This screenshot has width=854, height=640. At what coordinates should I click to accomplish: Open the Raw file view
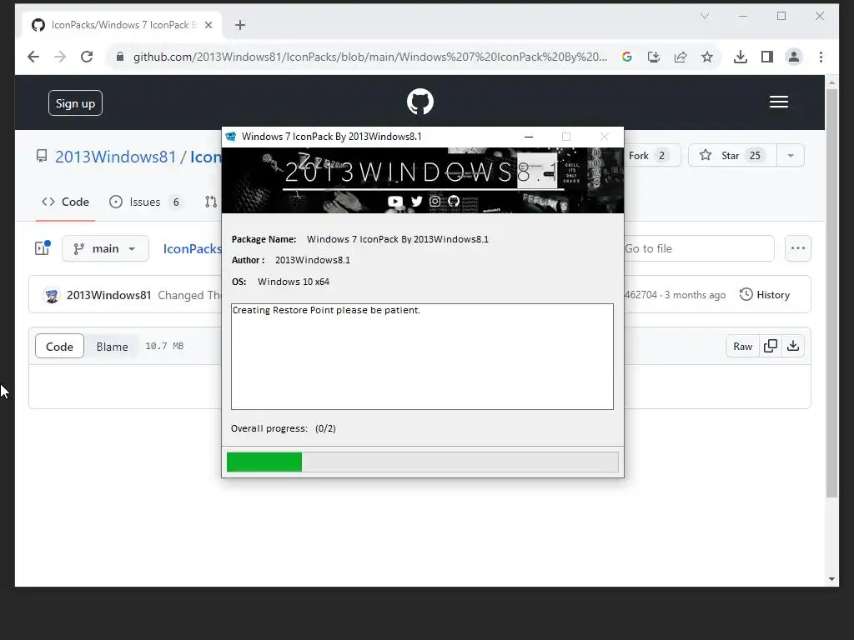(742, 346)
